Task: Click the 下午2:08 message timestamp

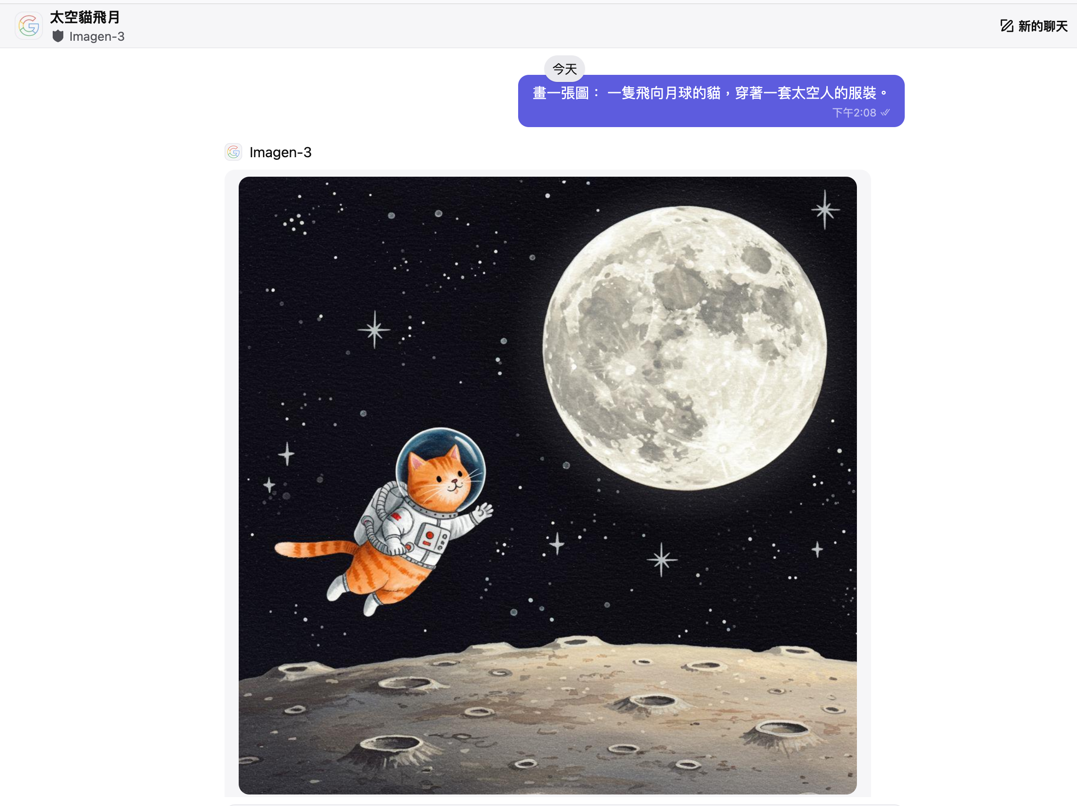Action: click(x=854, y=112)
